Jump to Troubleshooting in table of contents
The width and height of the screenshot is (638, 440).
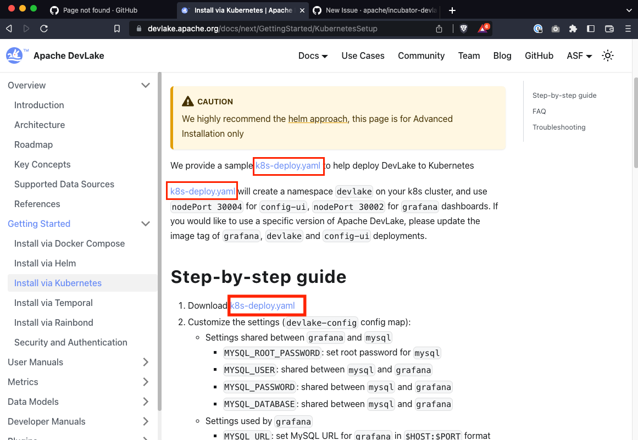559,127
